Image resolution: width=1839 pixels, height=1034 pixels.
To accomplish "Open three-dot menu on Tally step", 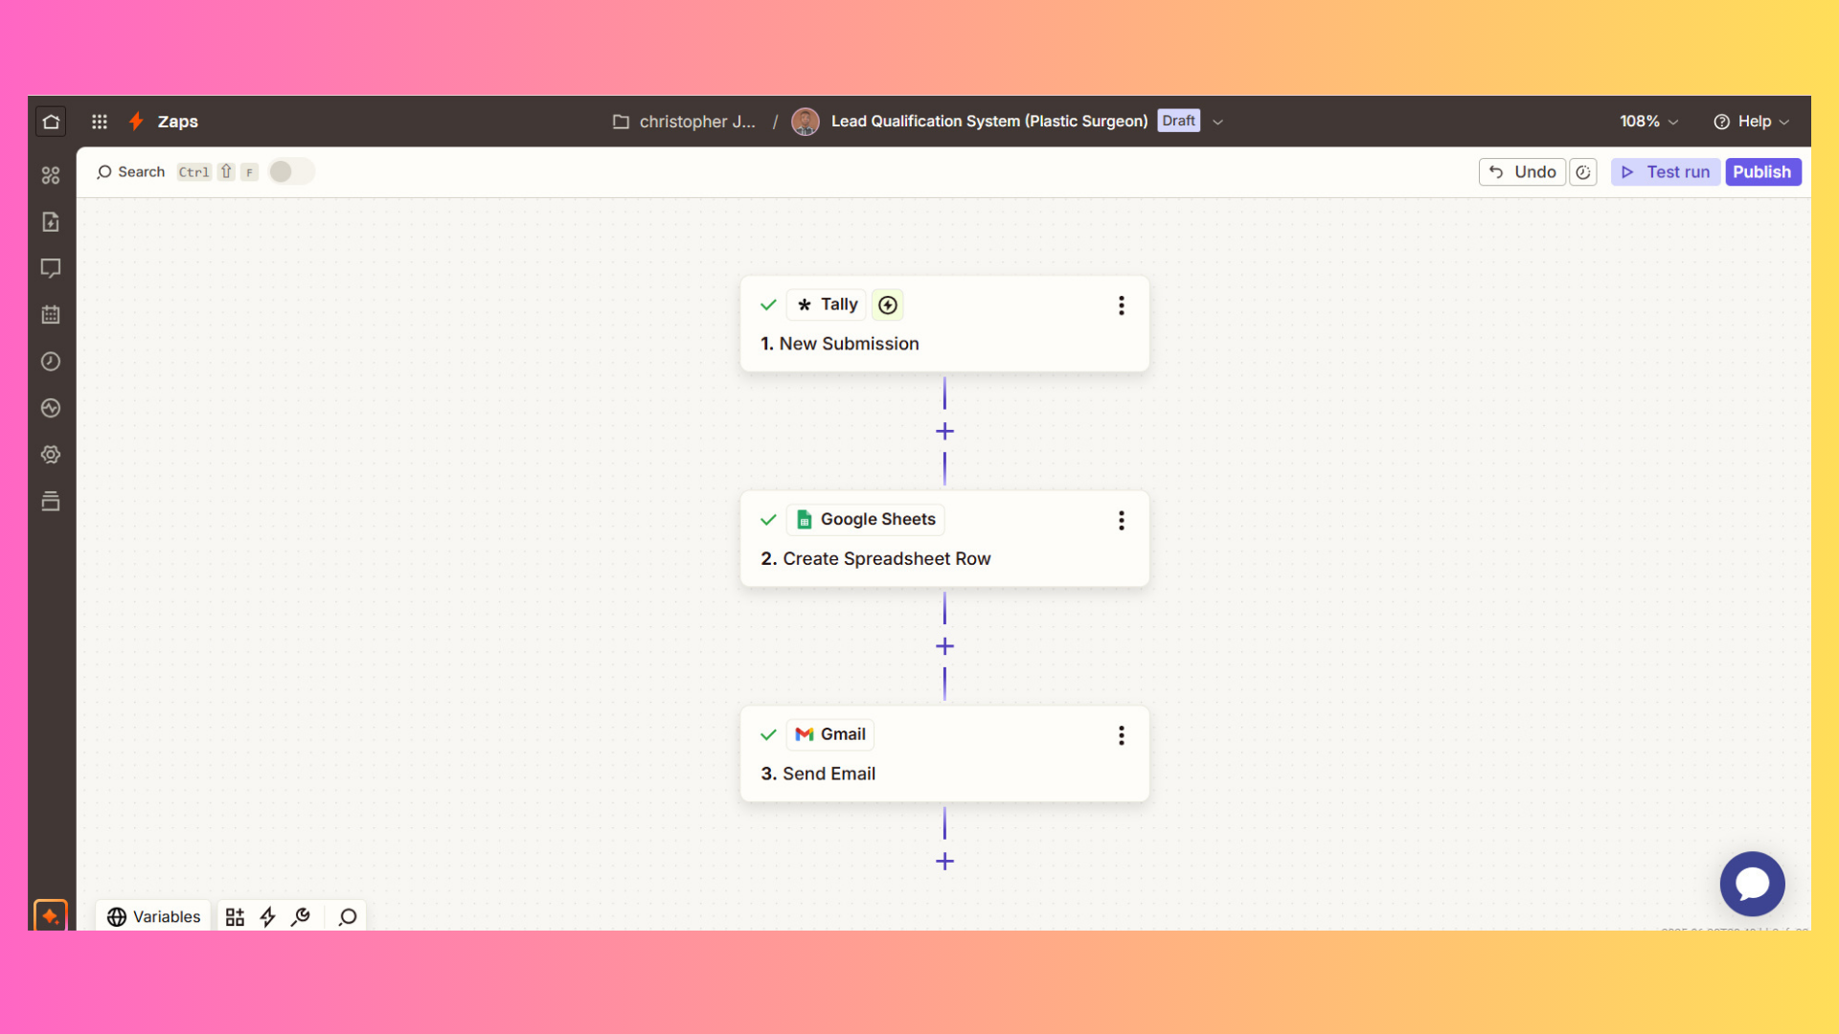I will pyautogui.click(x=1122, y=305).
